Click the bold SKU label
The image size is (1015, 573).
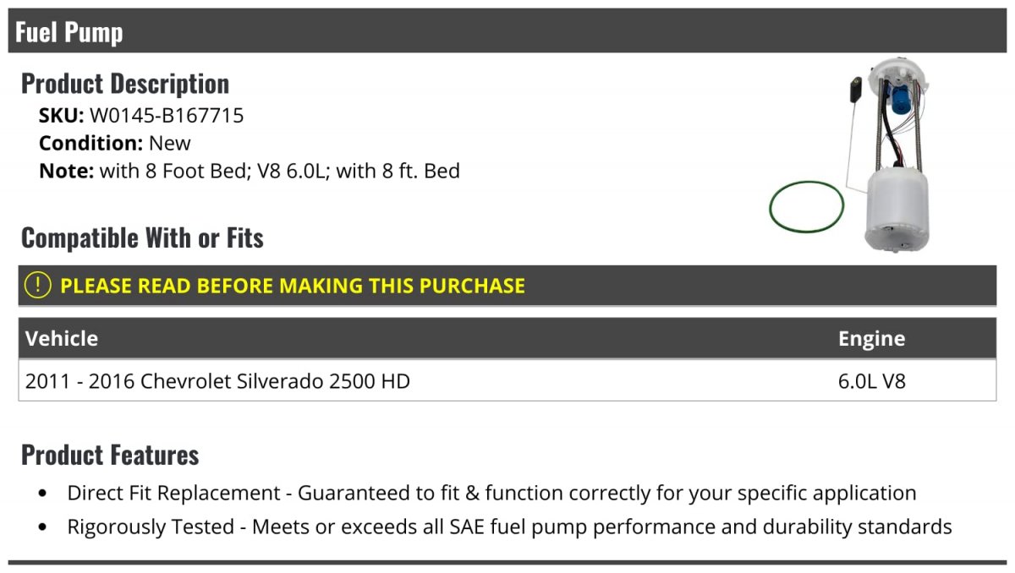62,116
